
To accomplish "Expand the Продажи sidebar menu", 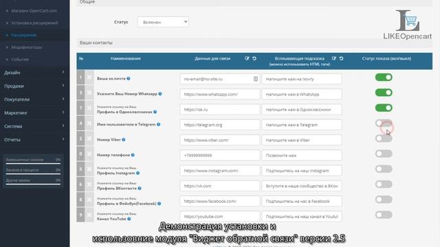I will 35,86.
